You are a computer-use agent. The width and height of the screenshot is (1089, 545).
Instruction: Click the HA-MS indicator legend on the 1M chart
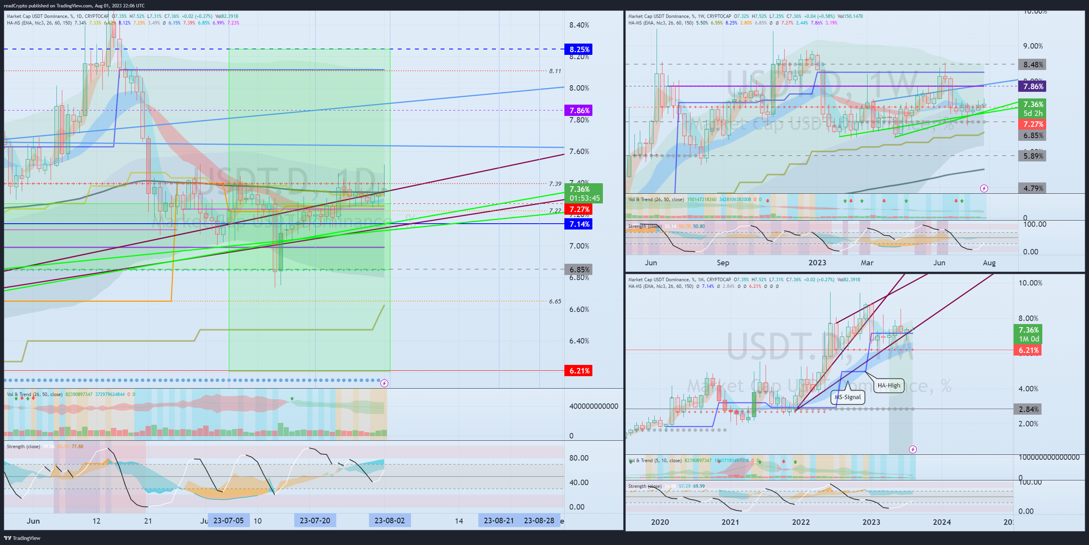(x=661, y=286)
